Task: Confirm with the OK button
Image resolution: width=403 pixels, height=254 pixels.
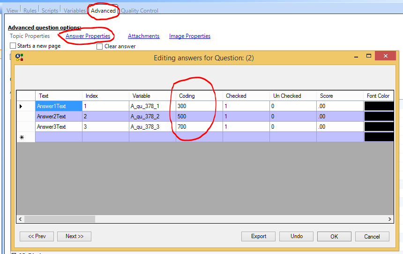Action: click(334, 236)
